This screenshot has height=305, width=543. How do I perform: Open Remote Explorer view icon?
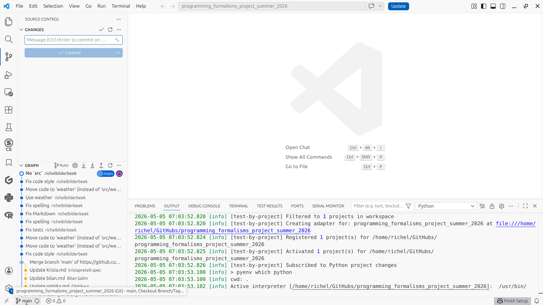(x=9, y=92)
